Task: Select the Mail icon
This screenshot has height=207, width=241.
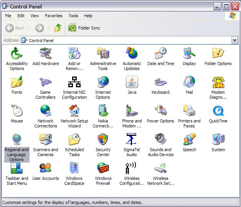Action: pyautogui.click(x=189, y=82)
